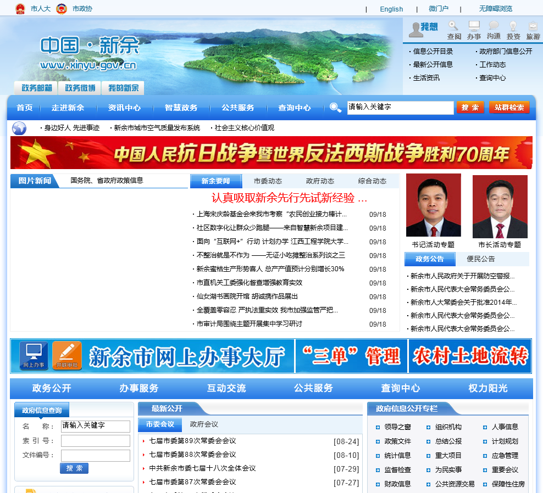Click the 政策文件 bullet icon
The image size is (543, 493).
tap(378, 441)
